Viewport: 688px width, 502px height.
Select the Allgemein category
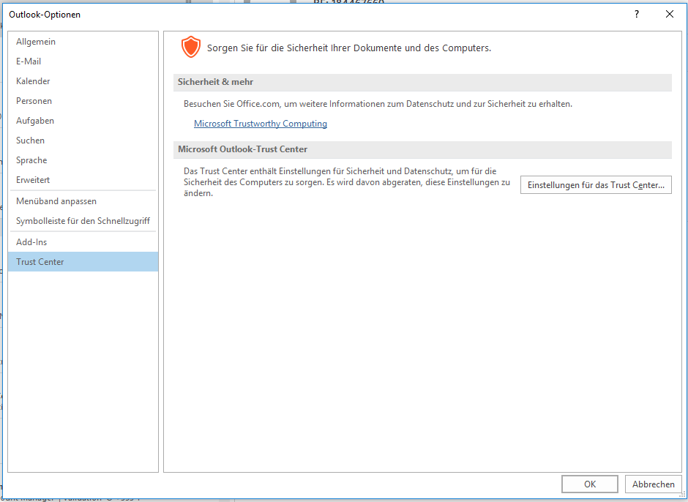(x=36, y=42)
